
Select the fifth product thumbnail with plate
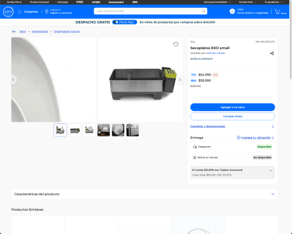pyautogui.click(x=118, y=130)
